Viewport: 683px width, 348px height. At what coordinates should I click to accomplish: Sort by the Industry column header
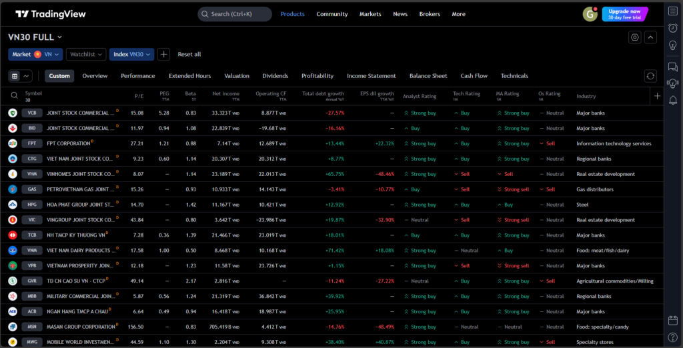point(586,96)
